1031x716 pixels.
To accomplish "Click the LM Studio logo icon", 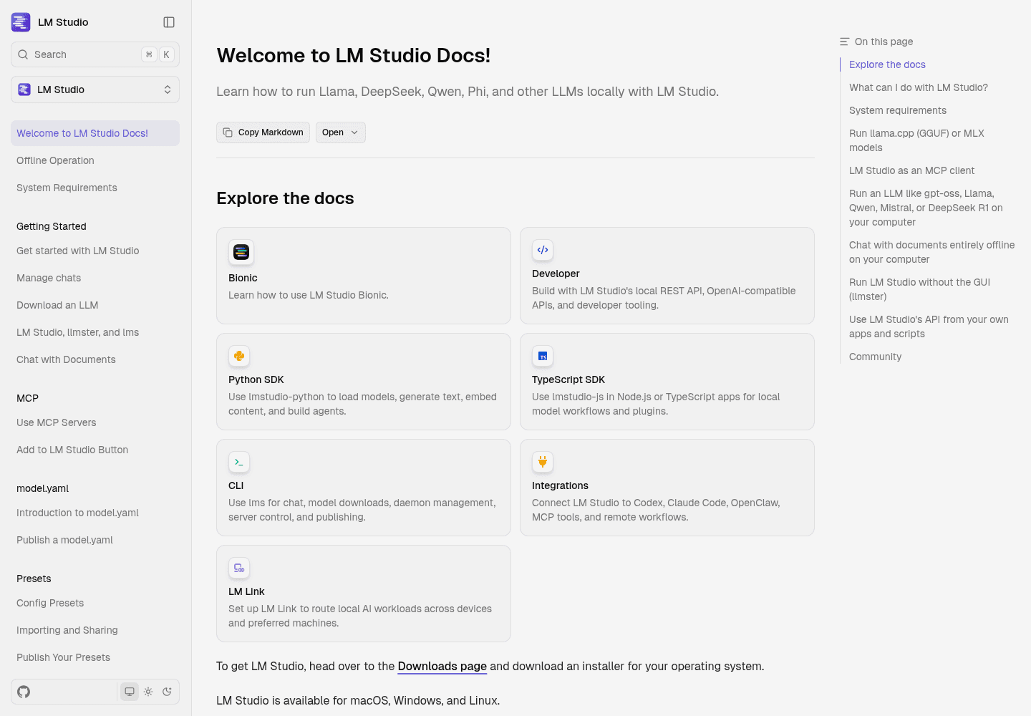I will [x=21, y=22].
